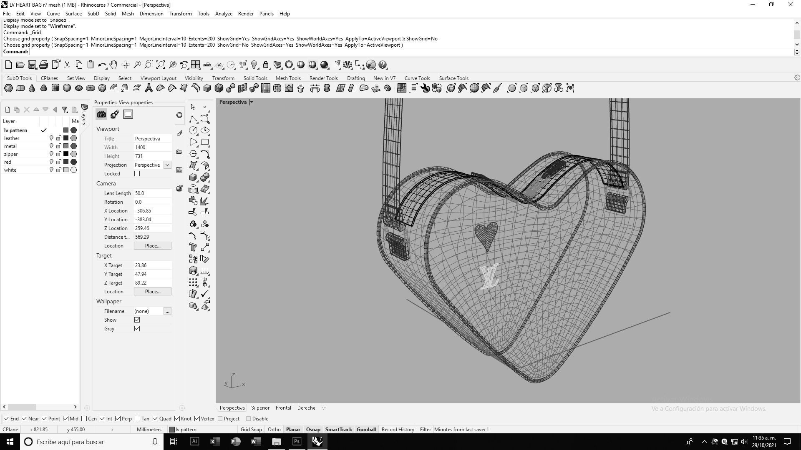Click the Print icon
801x450 pixels.
(x=43, y=65)
